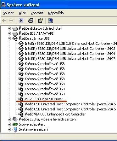This screenshot has height=141, width=117.
Task: Expand Řadiče IDE ATA/ATAPI node
Action: [9, 33]
